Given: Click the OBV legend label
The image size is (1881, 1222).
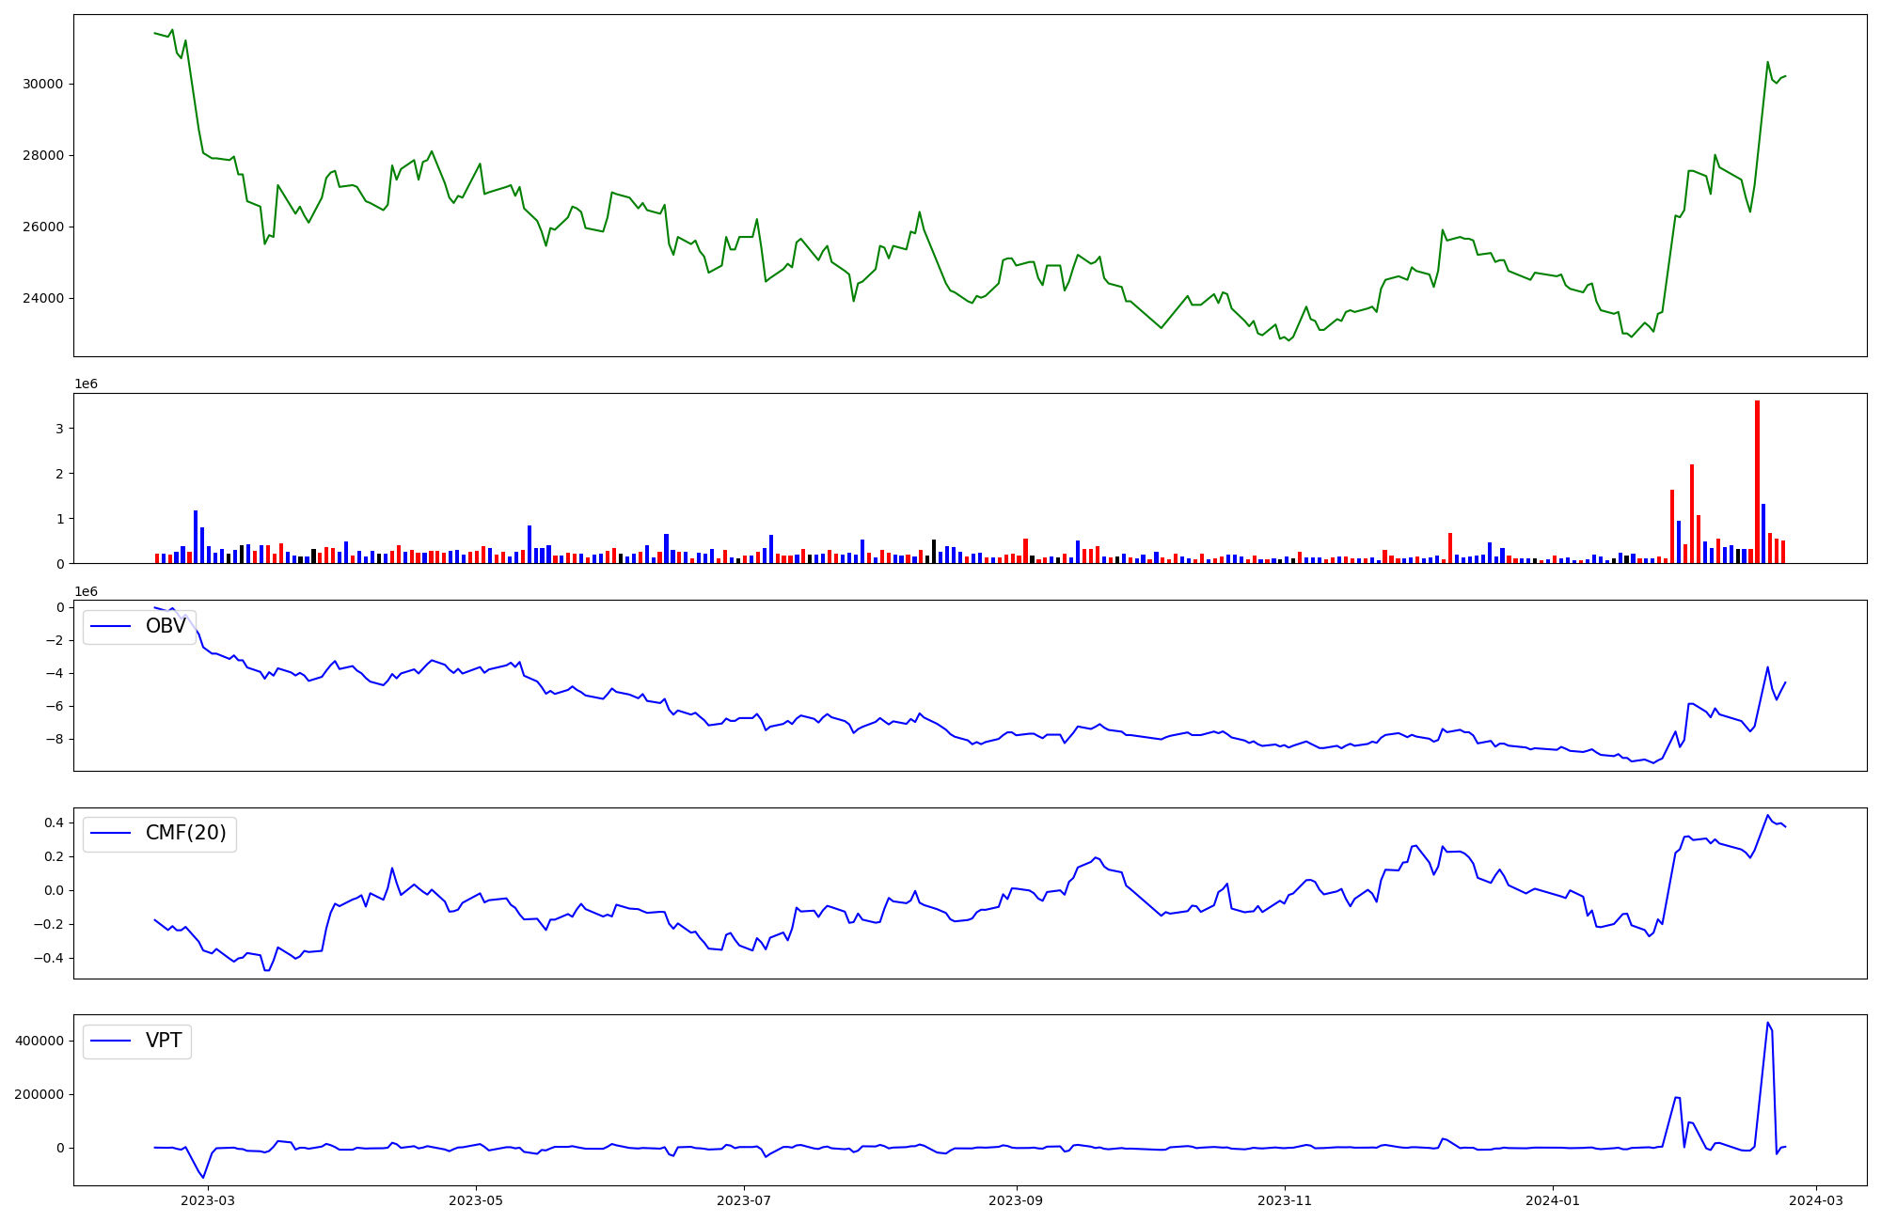Looking at the screenshot, I should 166,626.
